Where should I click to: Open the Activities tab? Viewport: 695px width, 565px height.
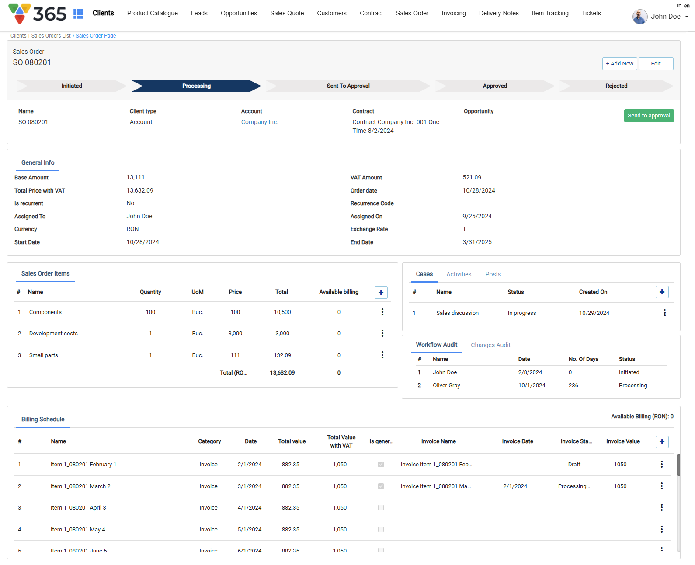pos(459,274)
